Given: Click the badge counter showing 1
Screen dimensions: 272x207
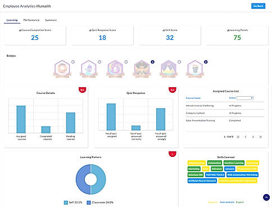Looking at the screenshot, I should (152, 62).
